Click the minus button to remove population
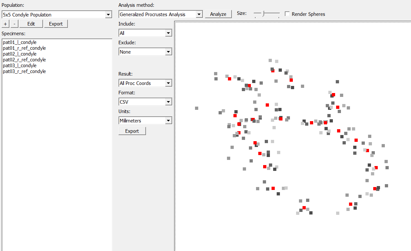This screenshot has height=251, width=411. point(15,24)
